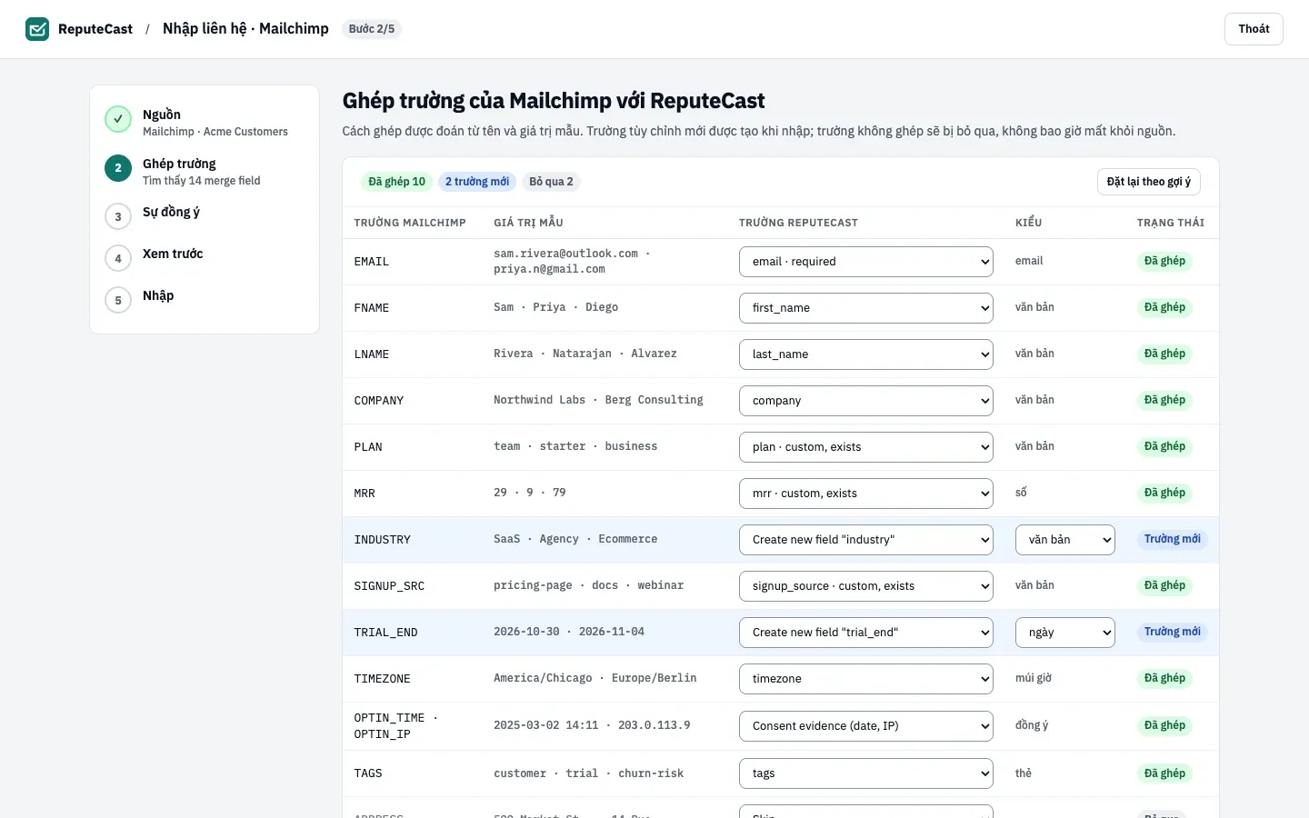Open the TAGS mapping dropdown
The height and width of the screenshot is (818, 1309).
tap(866, 773)
